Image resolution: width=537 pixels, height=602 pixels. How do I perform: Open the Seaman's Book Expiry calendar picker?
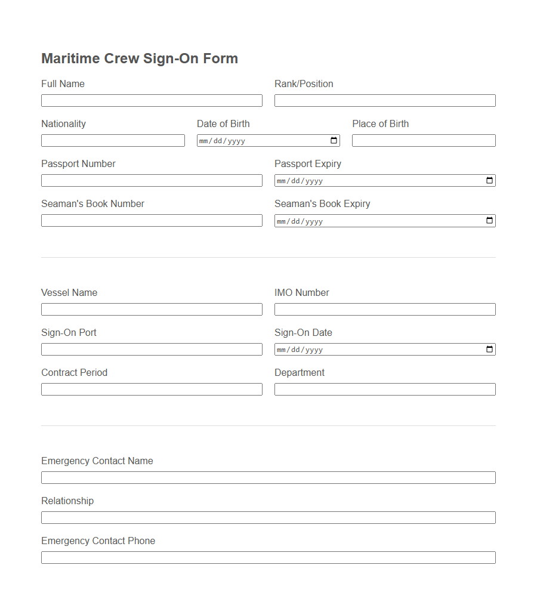[x=489, y=220]
